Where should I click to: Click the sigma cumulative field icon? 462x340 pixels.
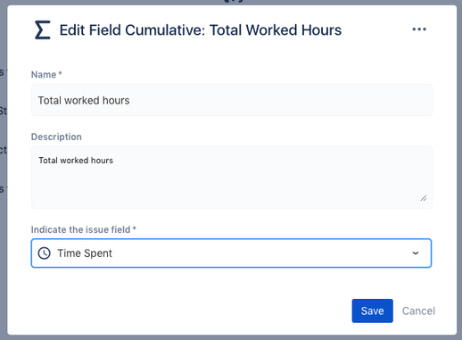click(x=43, y=29)
